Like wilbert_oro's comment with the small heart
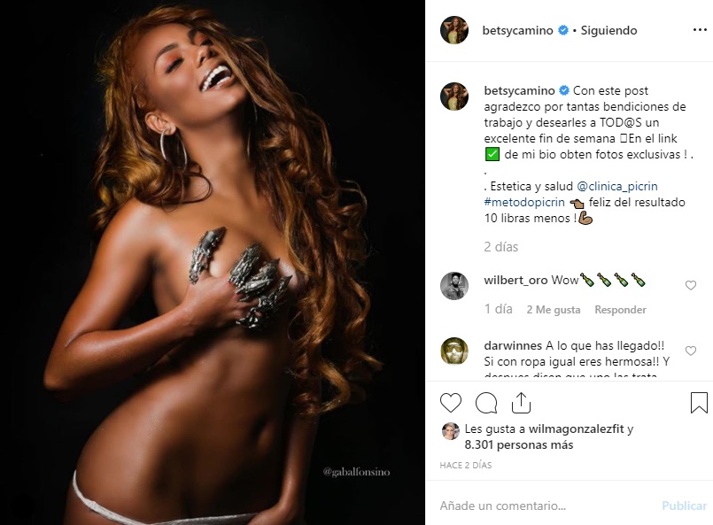Viewport: 713px width, 525px height. [x=691, y=285]
